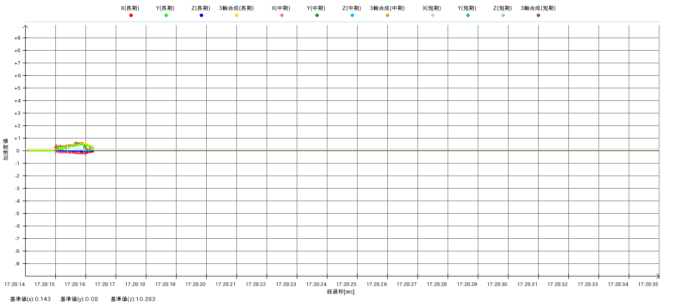Click the blue Z(長期) legend marker
679x306 pixels.
(x=201, y=16)
